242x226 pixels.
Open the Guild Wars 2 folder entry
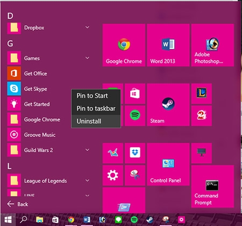click(x=48, y=150)
